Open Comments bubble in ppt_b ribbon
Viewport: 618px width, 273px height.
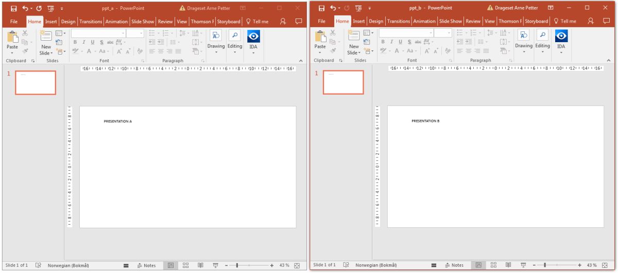coord(606,21)
